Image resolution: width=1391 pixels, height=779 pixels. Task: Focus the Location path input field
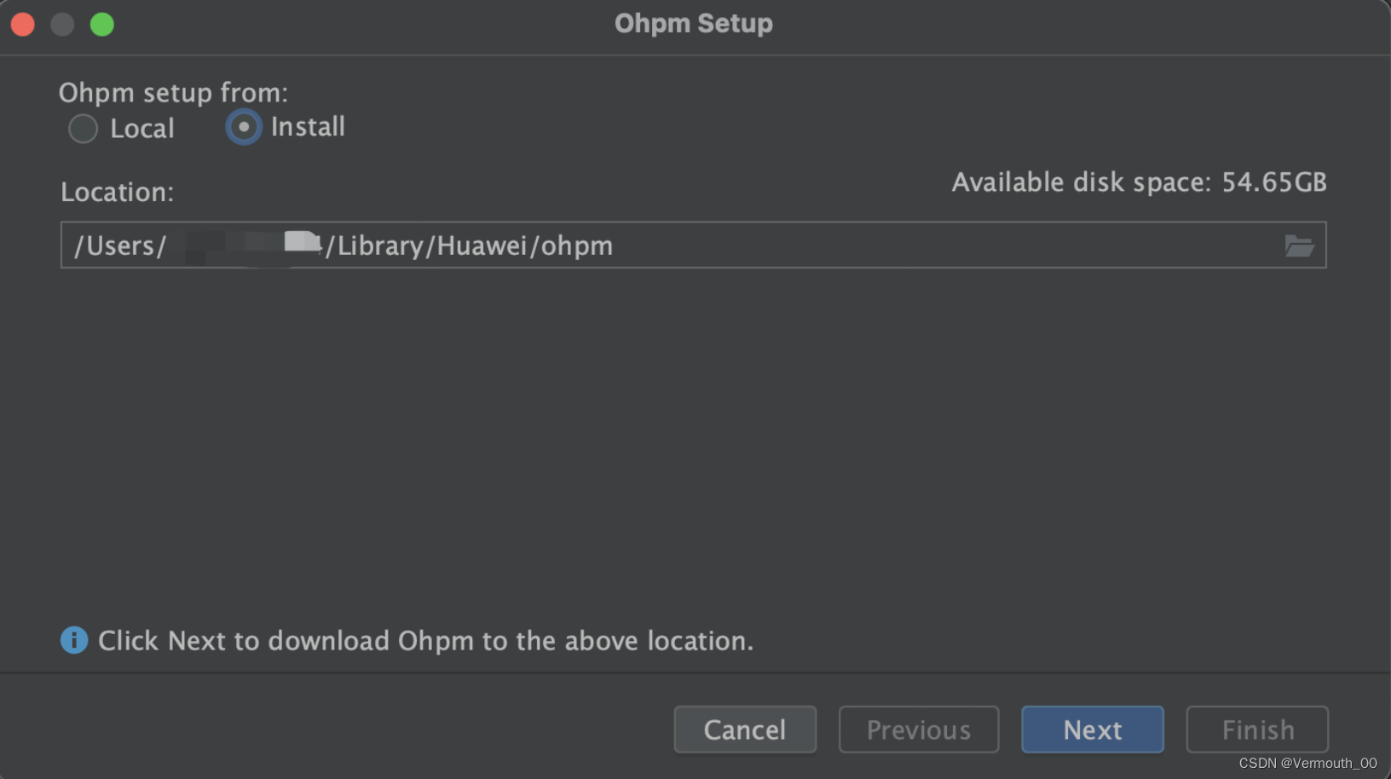tap(693, 245)
